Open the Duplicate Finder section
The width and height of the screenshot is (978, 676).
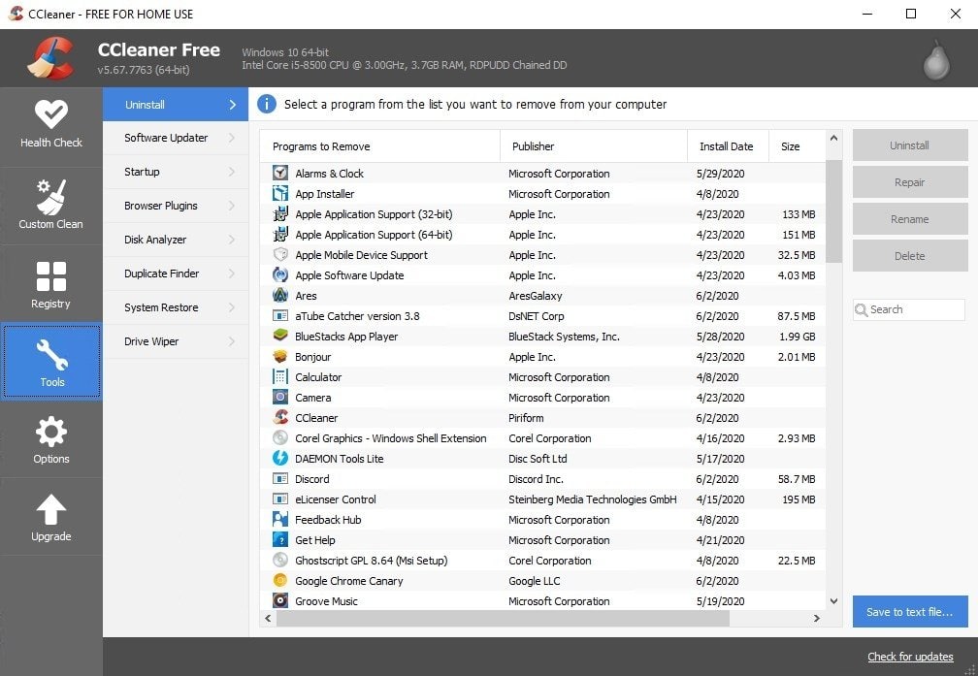click(161, 274)
